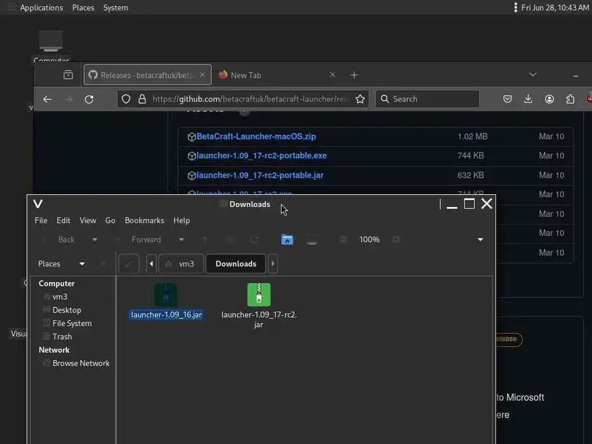
Task: Open the File menu
Action: (x=41, y=220)
